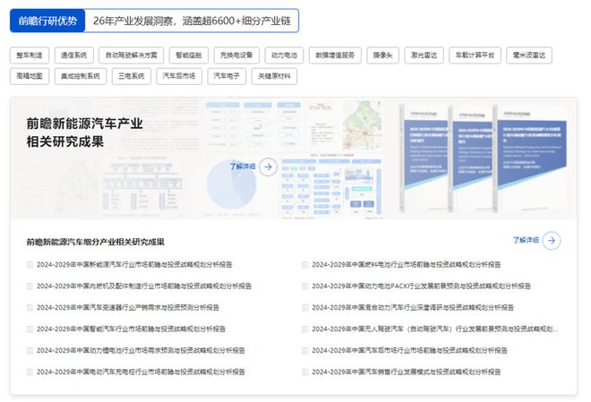This screenshot has height=402, width=591.
Task: Select the 高精地图 tag
Action: point(30,76)
